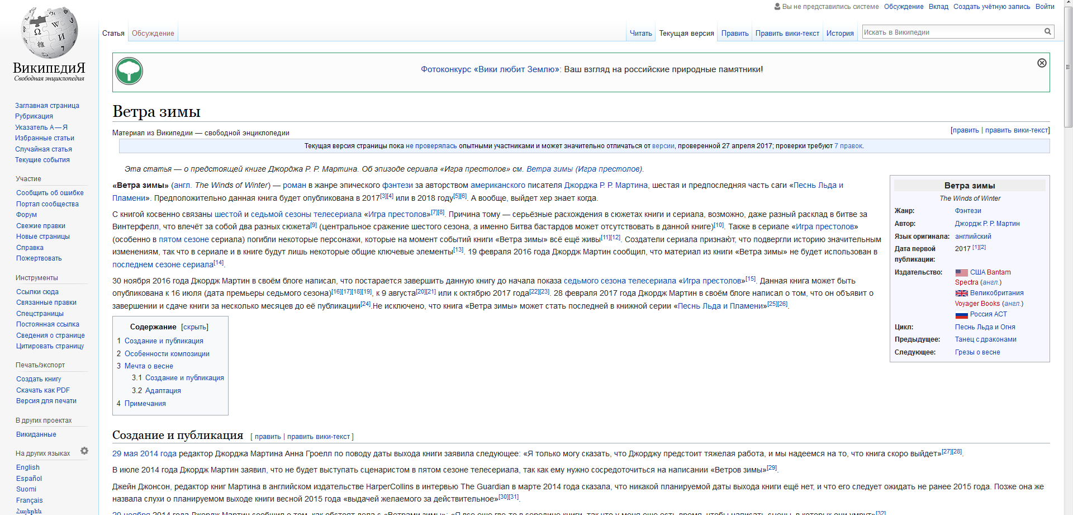This screenshot has height=515, width=1073.
Task: Open Россия АСТ publisher link
Action: 988,314
